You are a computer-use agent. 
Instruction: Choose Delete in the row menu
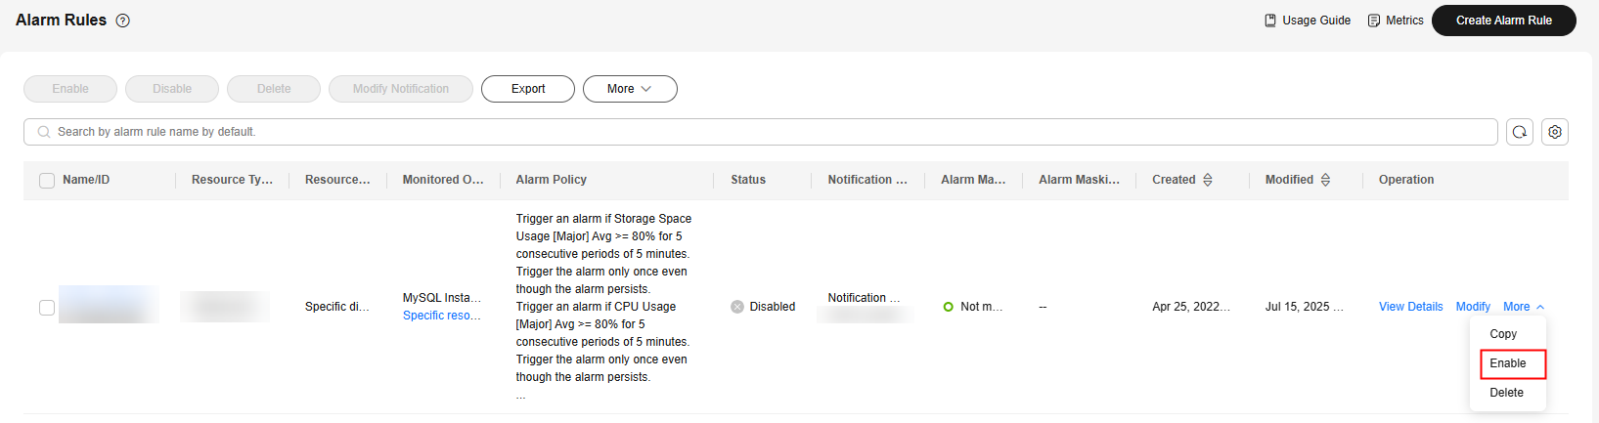tap(1507, 393)
